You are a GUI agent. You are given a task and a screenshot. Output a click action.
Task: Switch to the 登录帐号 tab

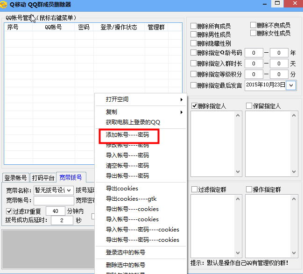(x=16, y=177)
